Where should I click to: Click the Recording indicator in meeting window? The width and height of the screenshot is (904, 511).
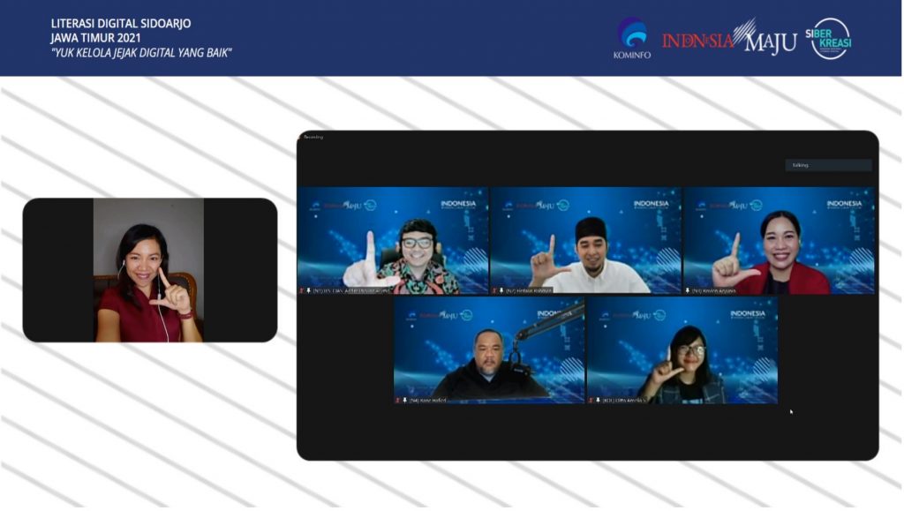(313, 137)
